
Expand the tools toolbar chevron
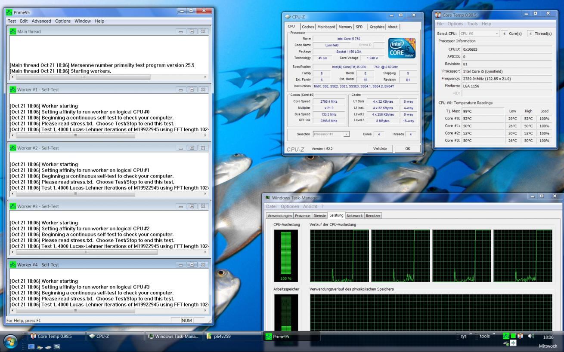click(x=494, y=334)
